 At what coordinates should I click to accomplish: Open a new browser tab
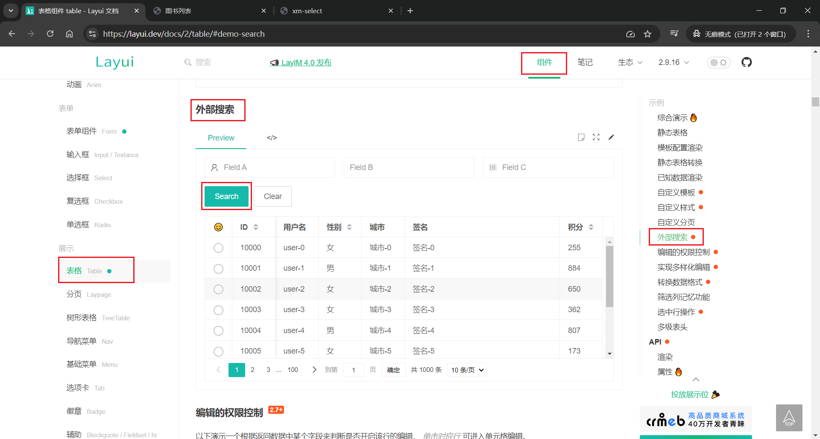[410, 11]
